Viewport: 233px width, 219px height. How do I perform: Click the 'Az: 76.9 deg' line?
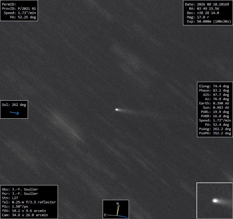[217, 99]
